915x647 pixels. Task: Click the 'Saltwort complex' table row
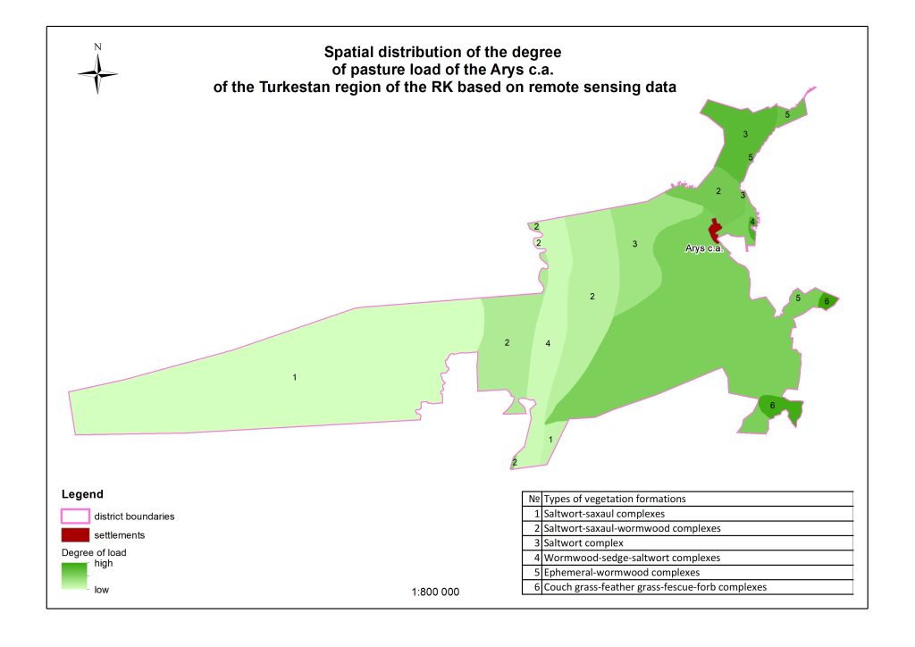click(689, 542)
